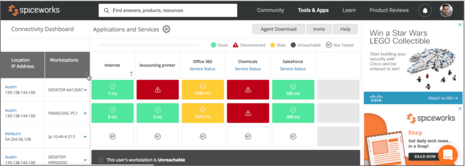Click the search magnifier icon
Screen dimensions: 465x166
pos(107,10)
